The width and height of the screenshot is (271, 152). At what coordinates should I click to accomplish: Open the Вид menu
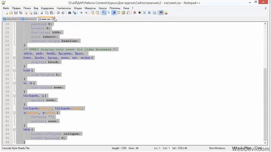pyautogui.click(x=36, y=8)
